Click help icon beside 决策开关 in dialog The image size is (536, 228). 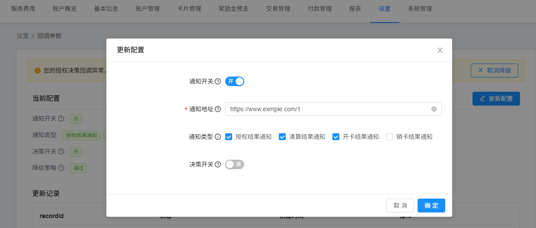[218, 164]
